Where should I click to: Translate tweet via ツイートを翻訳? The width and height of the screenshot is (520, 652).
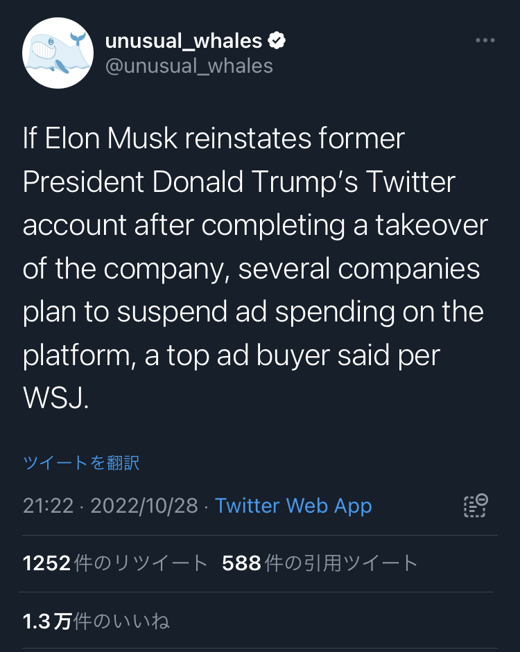(x=81, y=463)
